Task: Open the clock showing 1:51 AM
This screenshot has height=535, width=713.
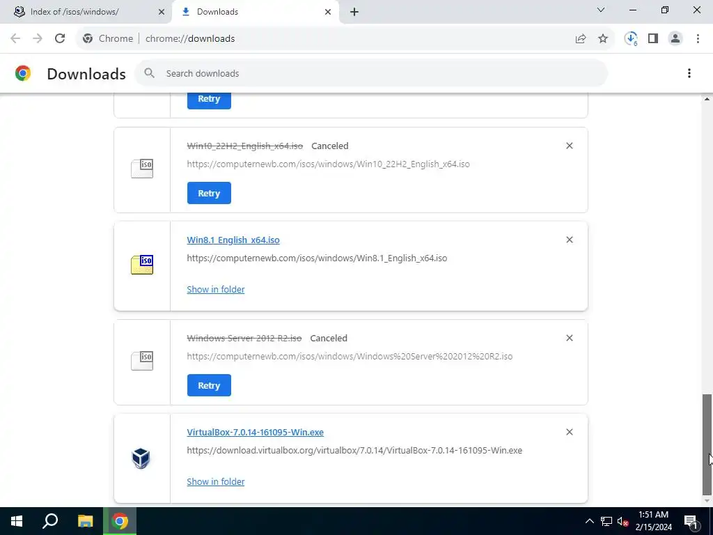Action: coord(653,521)
